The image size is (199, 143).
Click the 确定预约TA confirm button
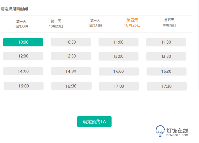pyautogui.click(x=94, y=121)
